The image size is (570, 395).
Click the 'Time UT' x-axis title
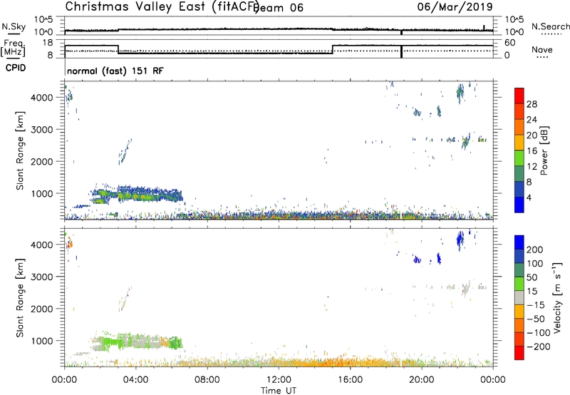[279, 391]
